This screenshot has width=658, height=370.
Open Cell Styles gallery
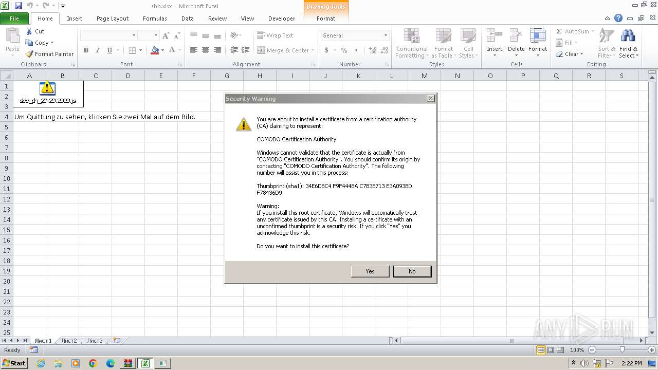click(x=468, y=43)
